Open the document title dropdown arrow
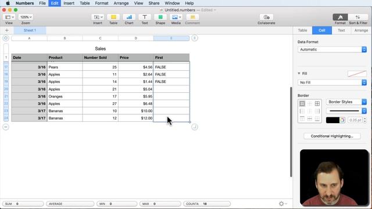The image size is (372, 209). pyautogui.click(x=215, y=10)
